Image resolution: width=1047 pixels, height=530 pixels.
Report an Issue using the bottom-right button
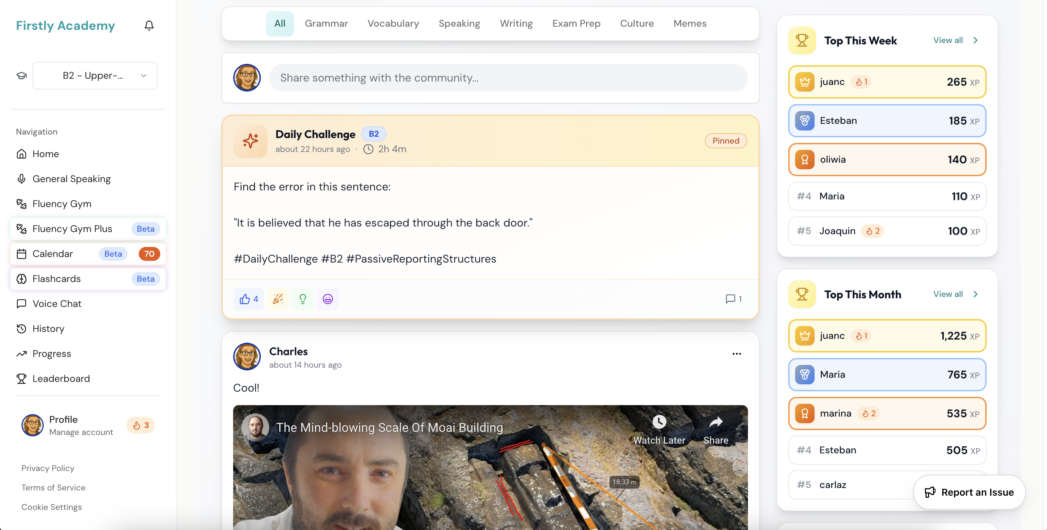[x=969, y=492]
